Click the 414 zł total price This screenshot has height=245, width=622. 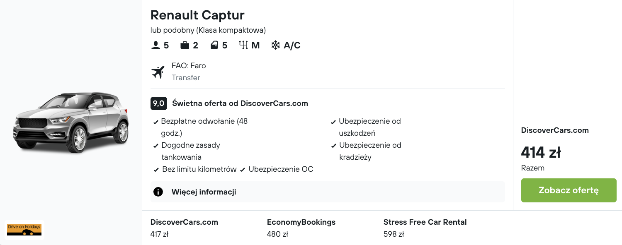(541, 153)
